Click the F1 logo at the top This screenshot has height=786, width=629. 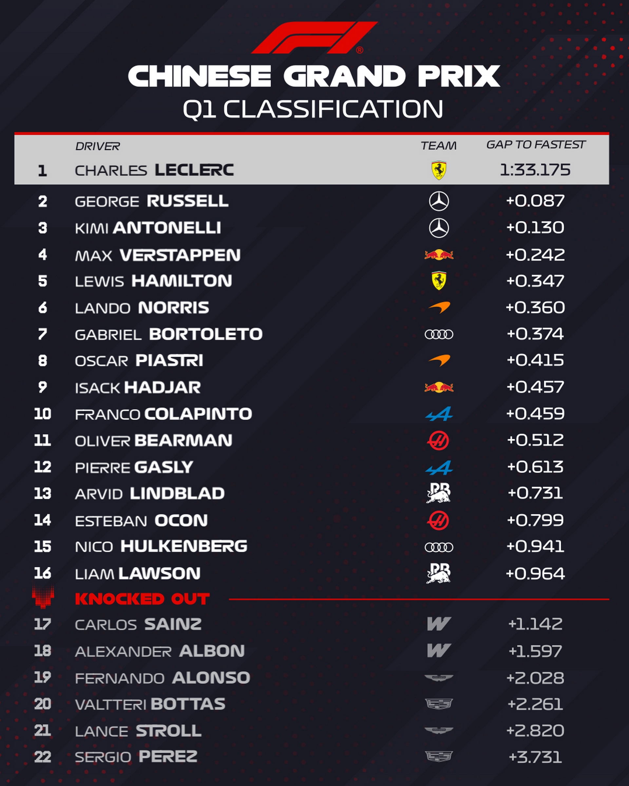point(314,38)
